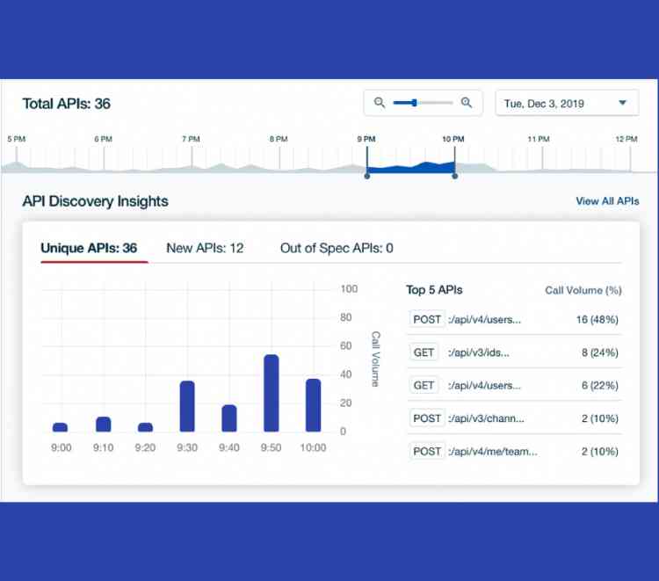Click the POST badge for :/api/v3/chann...
Viewport: 659px width, 581px height.
pos(427,418)
